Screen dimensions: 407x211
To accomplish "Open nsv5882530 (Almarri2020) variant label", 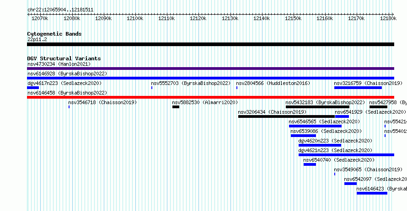I will [x=205, y=102].
